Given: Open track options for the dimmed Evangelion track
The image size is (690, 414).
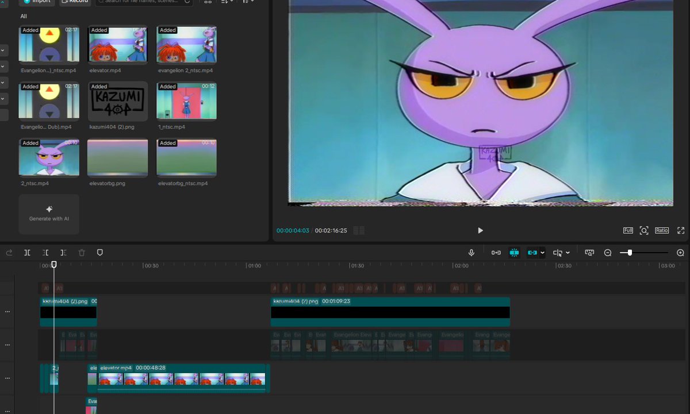Looking at the screenshot, I should 7,345.
